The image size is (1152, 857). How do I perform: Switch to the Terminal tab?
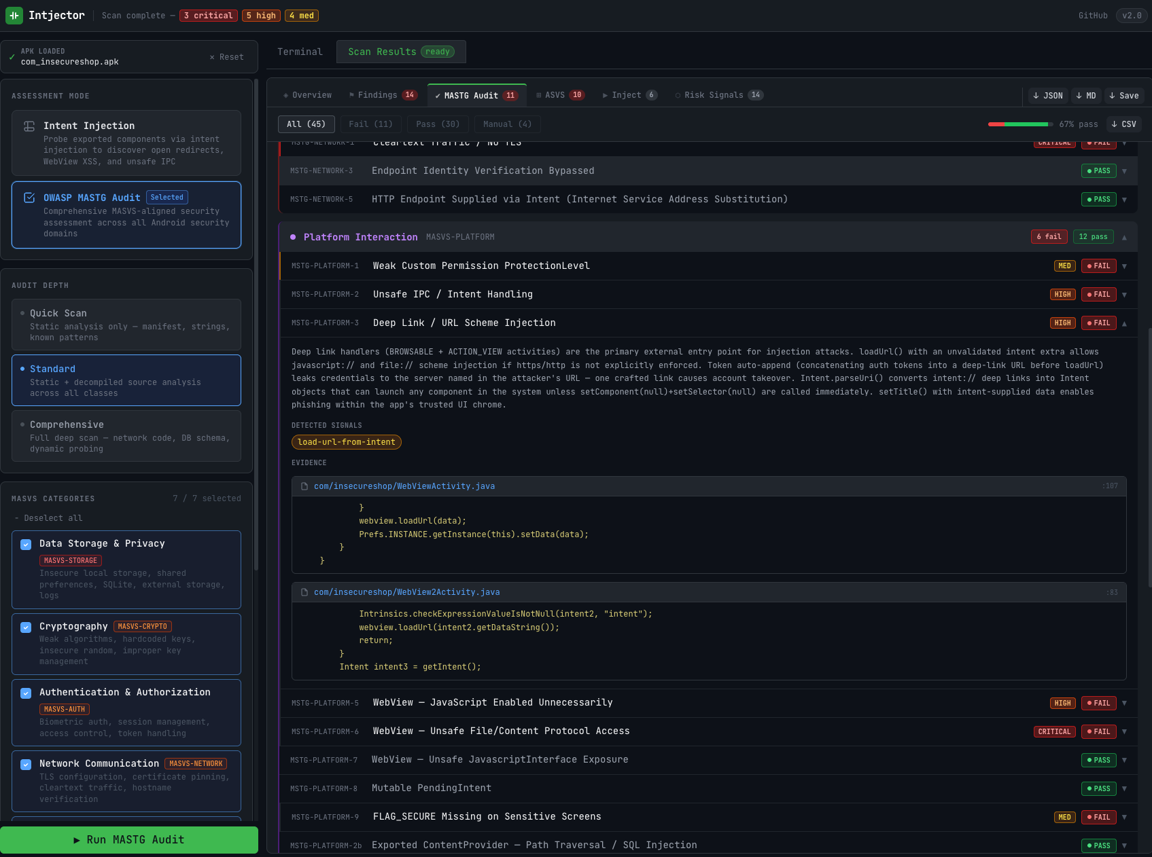pyautogui.click(x=300, y=52)
